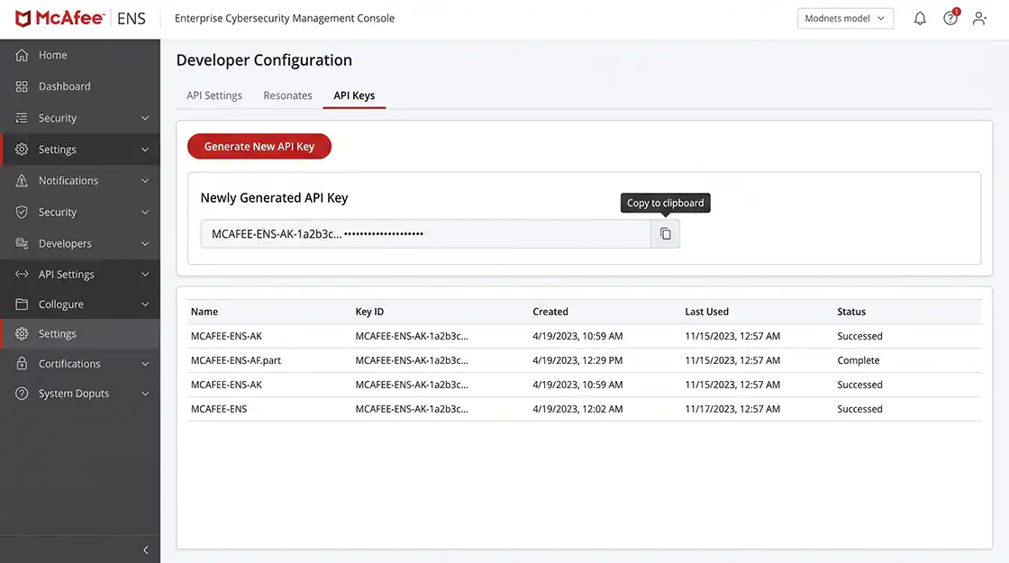The height and width of the screenshot is (563, 1009).
Task: Go to Home in sidebar
Action: [80, 55]
